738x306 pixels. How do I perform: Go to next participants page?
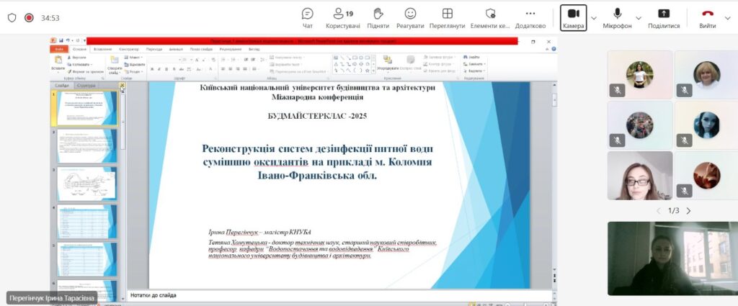click(x=688, y=211)
